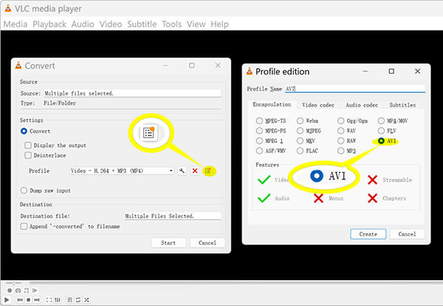Switch to the Audio codec tab
443x306 pixels.
[362, 105]
